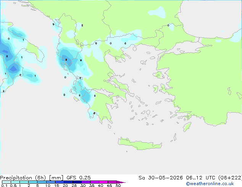Click the "[mm]" unit label

tap(56, 178)
